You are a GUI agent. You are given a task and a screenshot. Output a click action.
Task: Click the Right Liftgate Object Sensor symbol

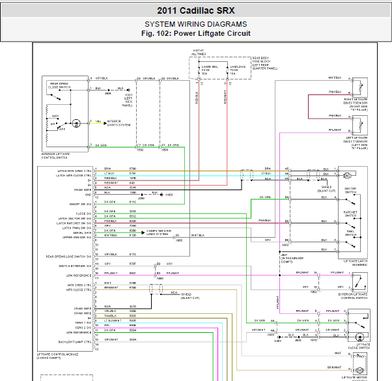pos(359,87)
